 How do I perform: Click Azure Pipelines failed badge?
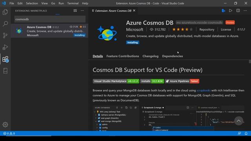182,81
